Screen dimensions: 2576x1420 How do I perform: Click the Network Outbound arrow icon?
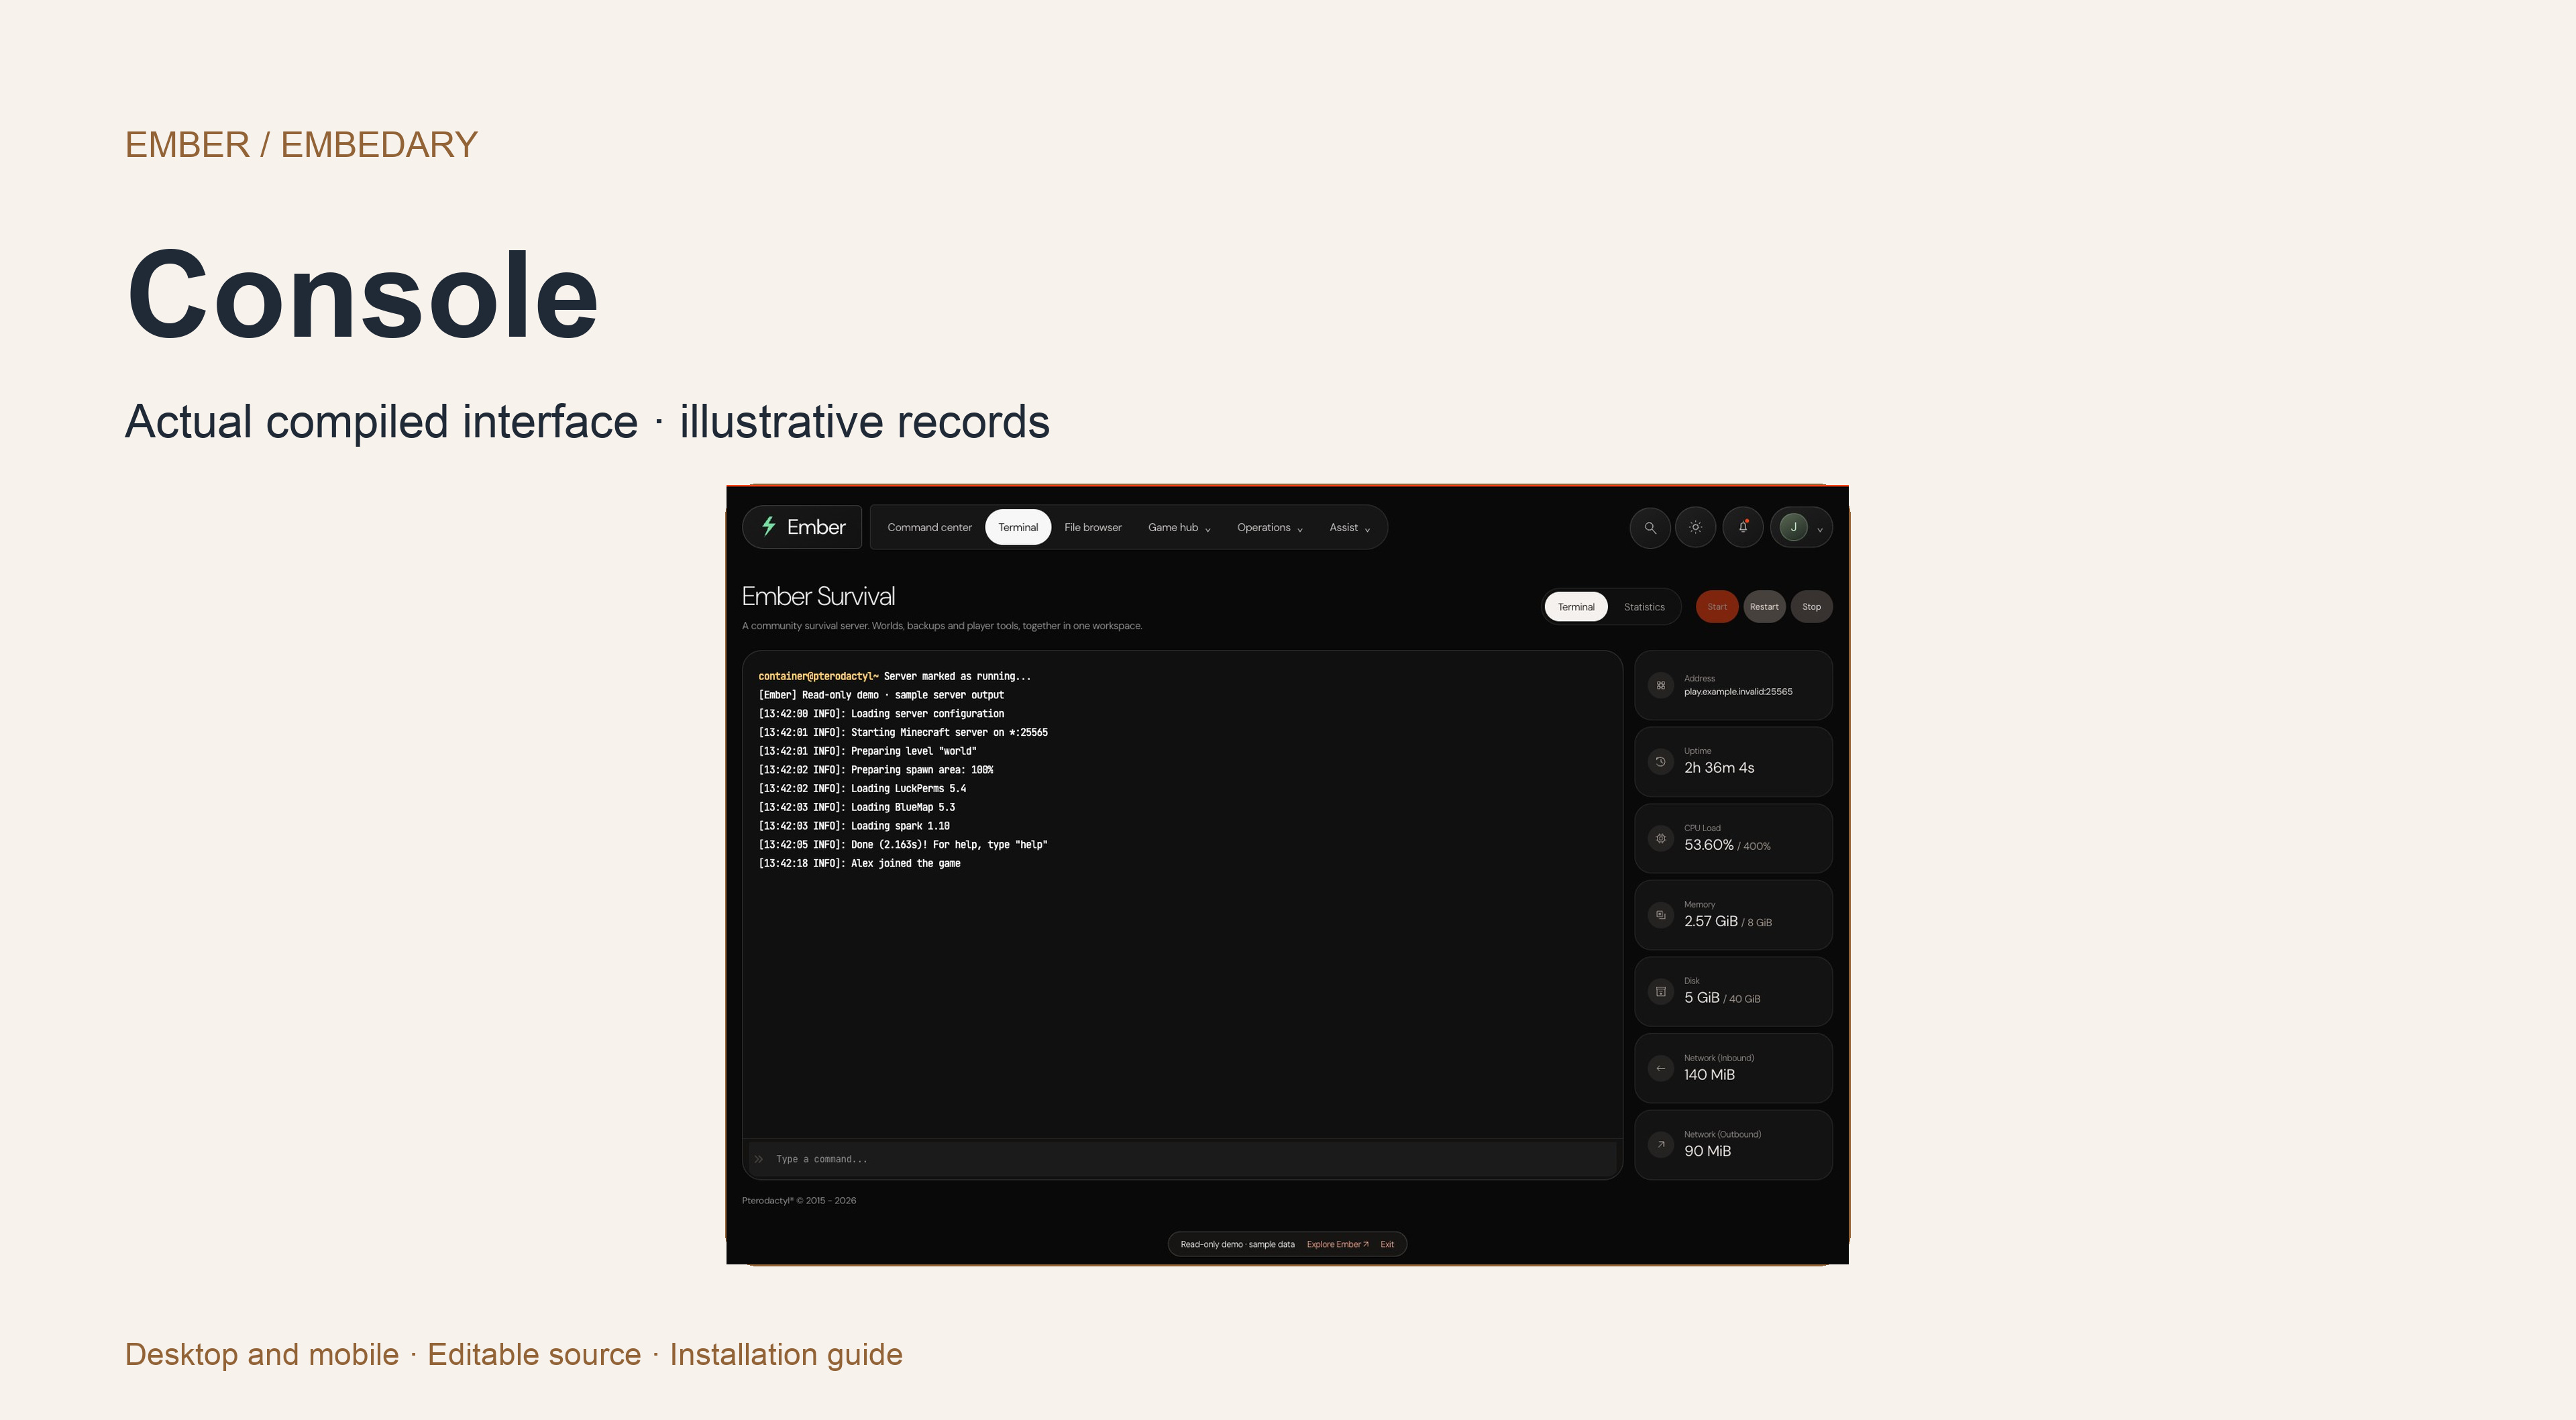[1660, 1144]
